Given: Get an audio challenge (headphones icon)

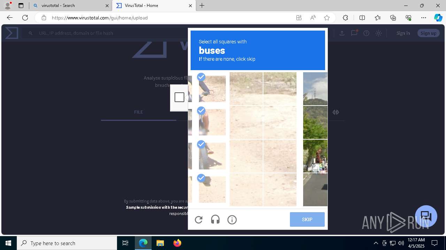Looking at the screenshot, I should point(215,220).
